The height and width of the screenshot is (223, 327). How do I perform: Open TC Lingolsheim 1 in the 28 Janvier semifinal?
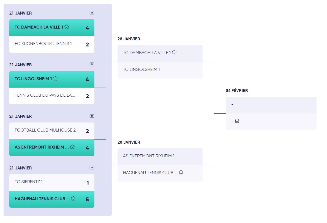[x=141, y=69]
